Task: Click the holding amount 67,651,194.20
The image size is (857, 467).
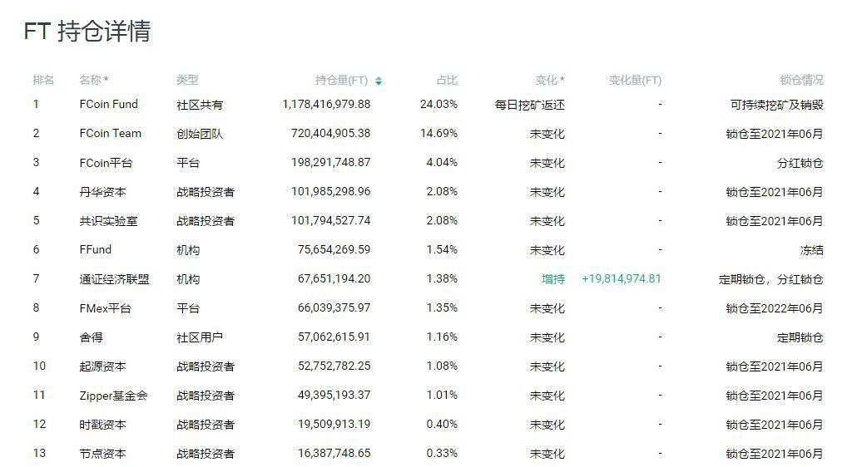Action: [334, 278]
